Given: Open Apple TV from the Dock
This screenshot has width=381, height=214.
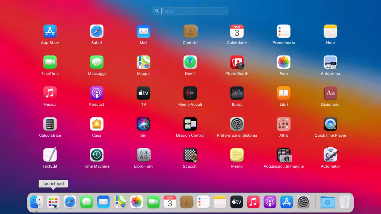Looking at the screenshot, I should tap(237, 202).
